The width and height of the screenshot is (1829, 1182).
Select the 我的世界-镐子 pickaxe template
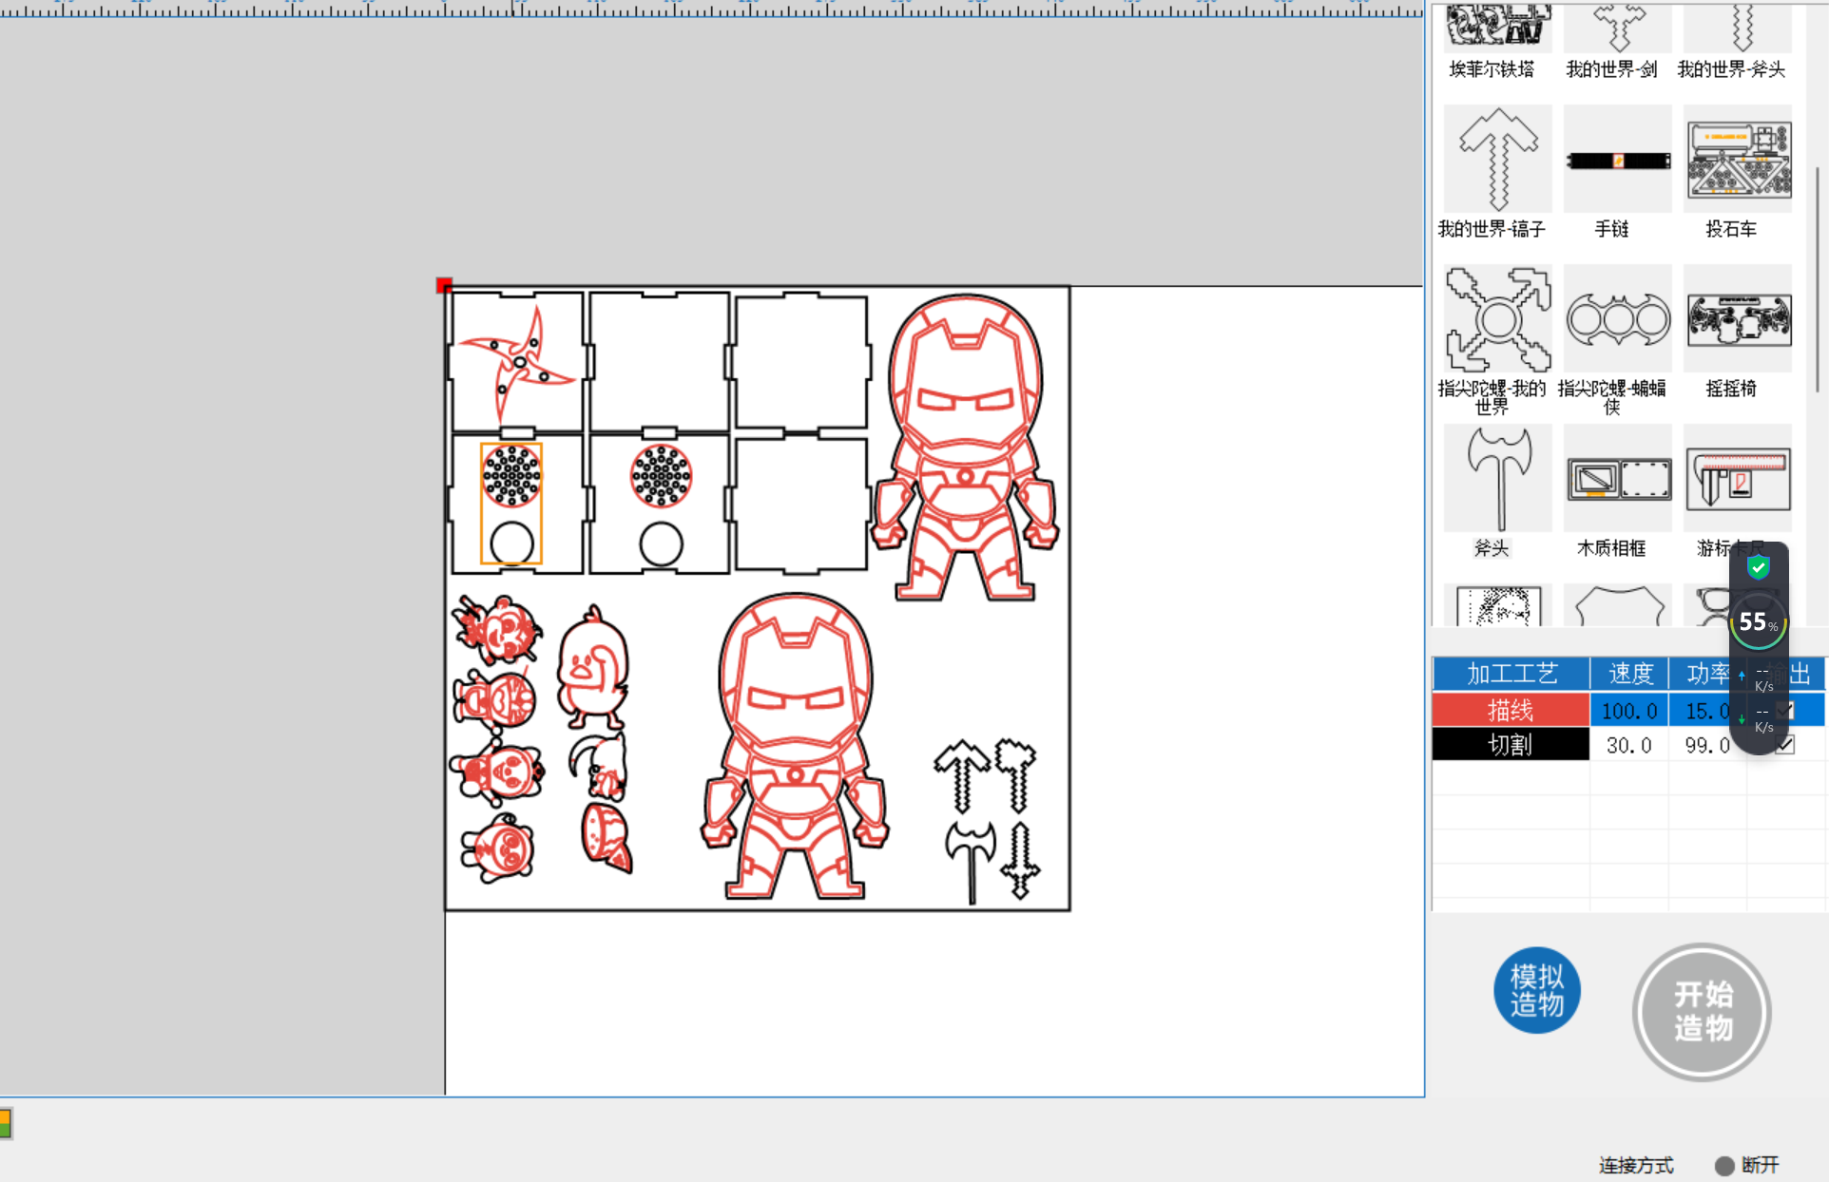tap(1497, 160)
